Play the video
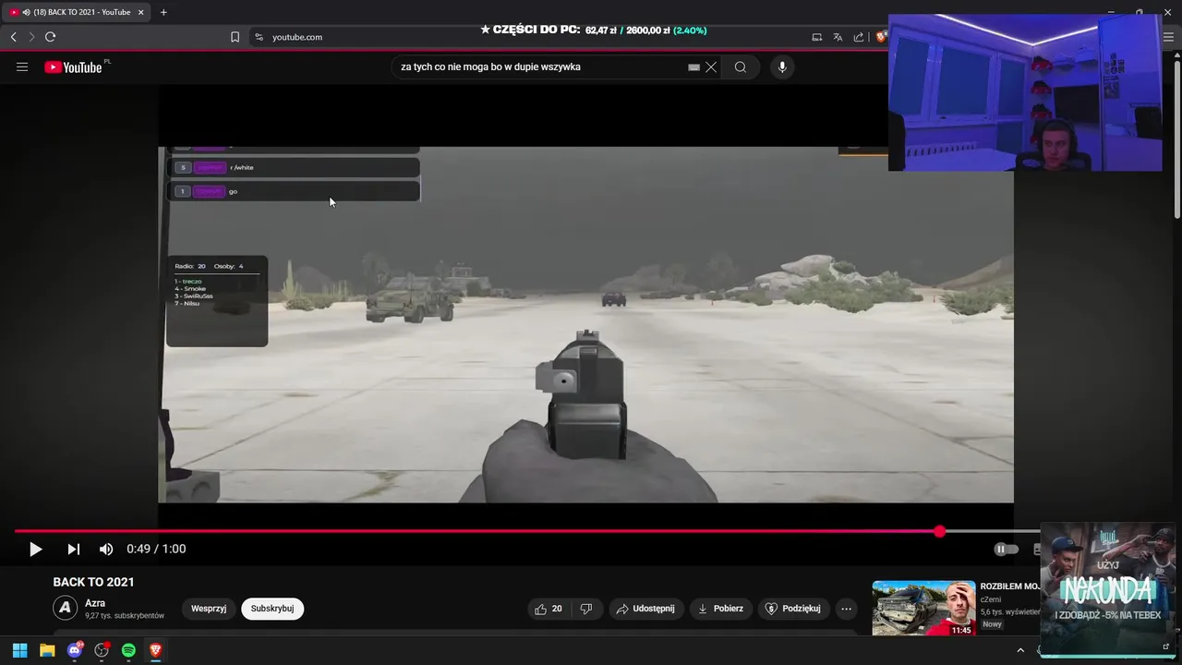This screenshot has height=665, width=1182. coord(35,549)
